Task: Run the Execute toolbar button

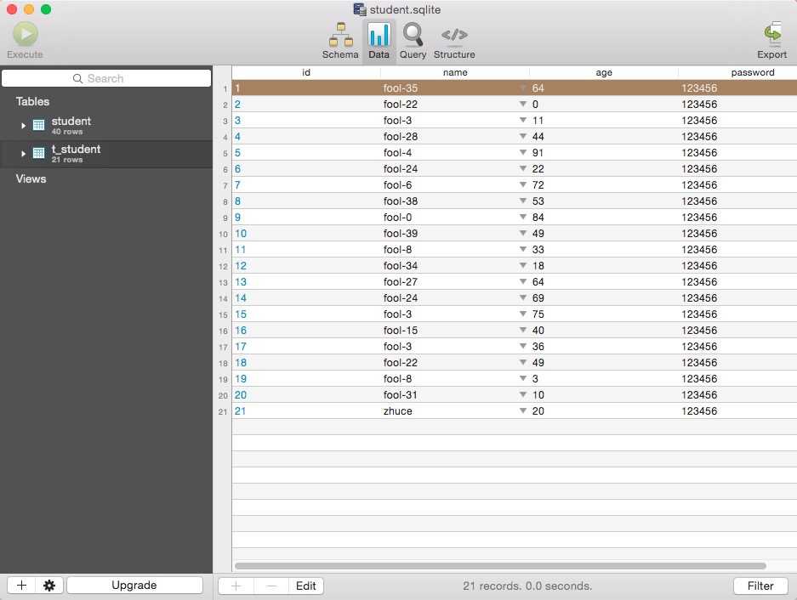Action: click(25, 40)
